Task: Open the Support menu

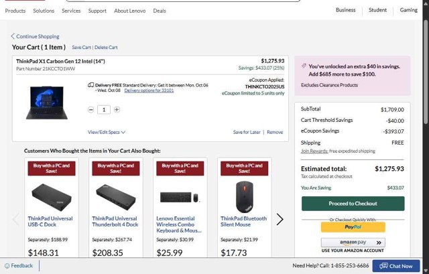Action: [x=97, y=11]
